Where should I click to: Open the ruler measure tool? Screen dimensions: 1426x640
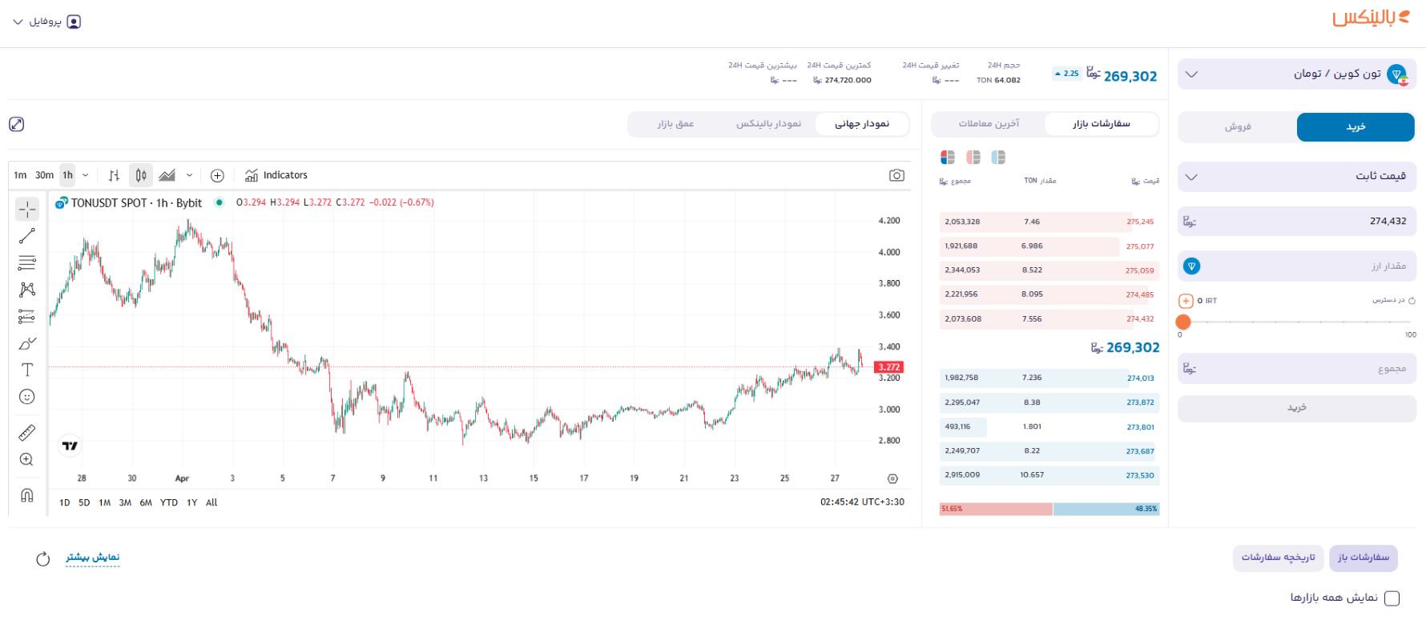click(27, 433)
